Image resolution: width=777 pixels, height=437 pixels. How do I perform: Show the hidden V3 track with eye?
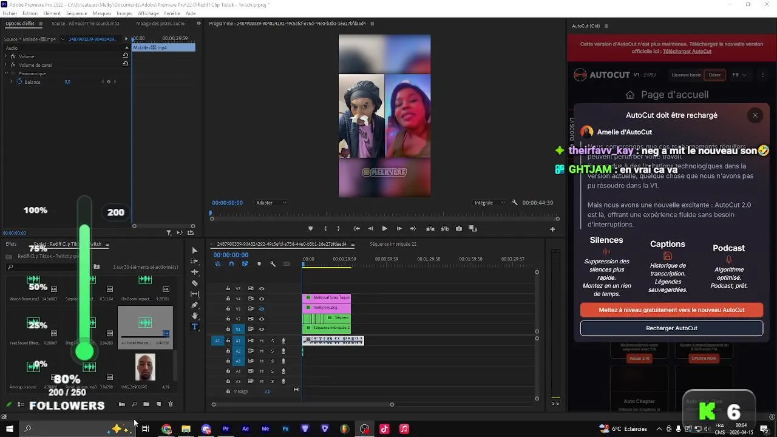tap(262, 308)
